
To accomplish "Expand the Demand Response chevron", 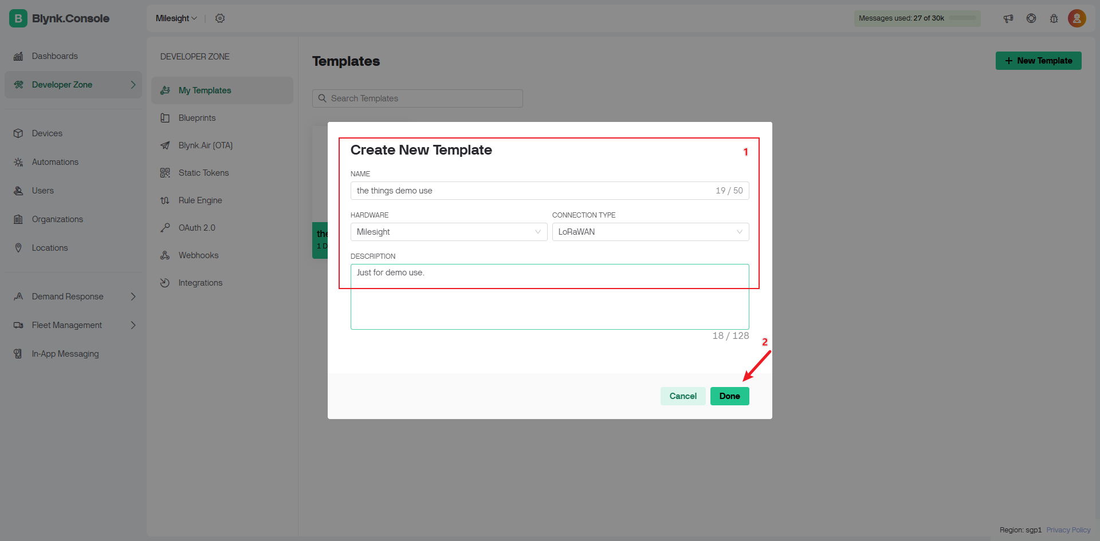I will 133,297.
